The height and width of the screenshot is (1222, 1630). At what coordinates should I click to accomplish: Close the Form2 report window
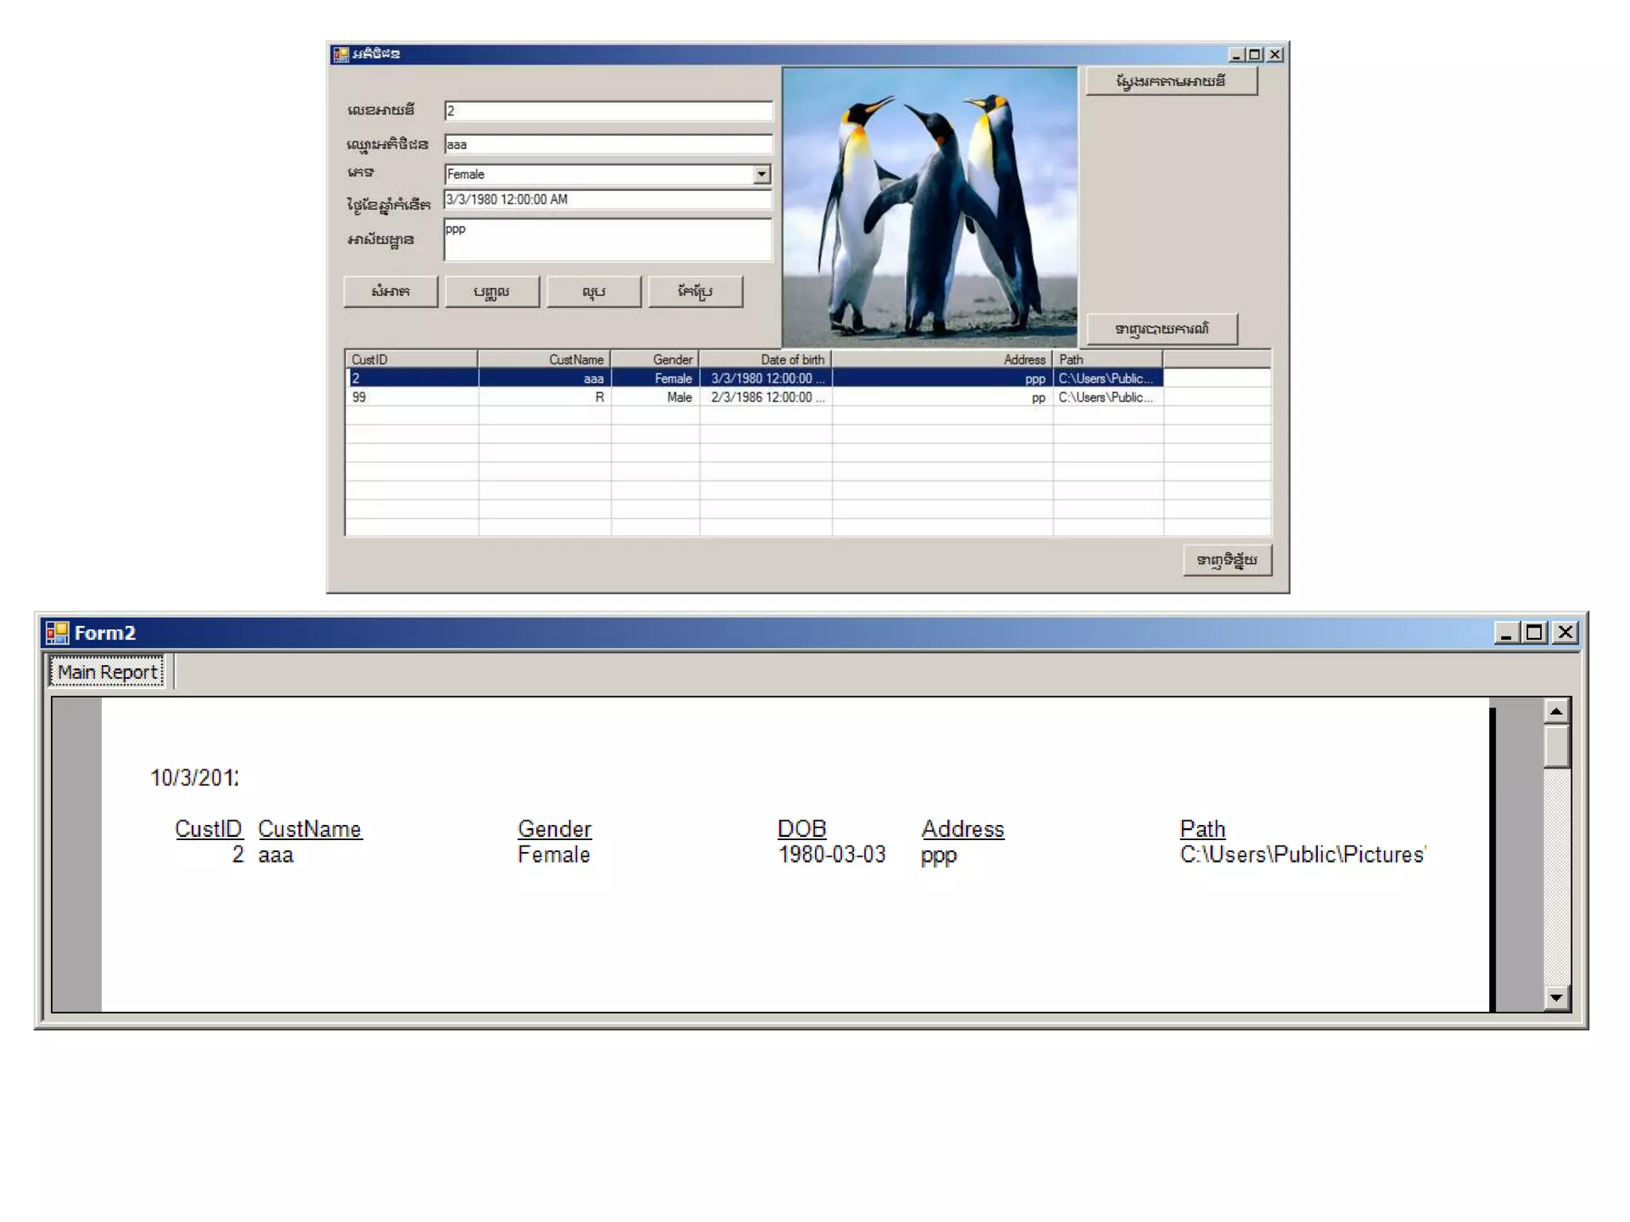pos(1565,632)
